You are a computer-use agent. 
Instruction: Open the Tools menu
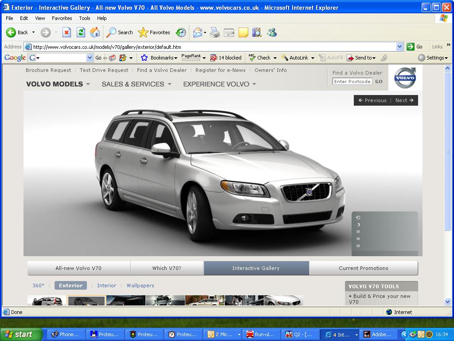tap(85, 18)
